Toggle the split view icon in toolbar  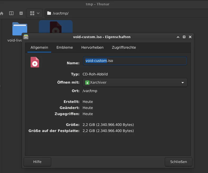[x=11, y=13]
